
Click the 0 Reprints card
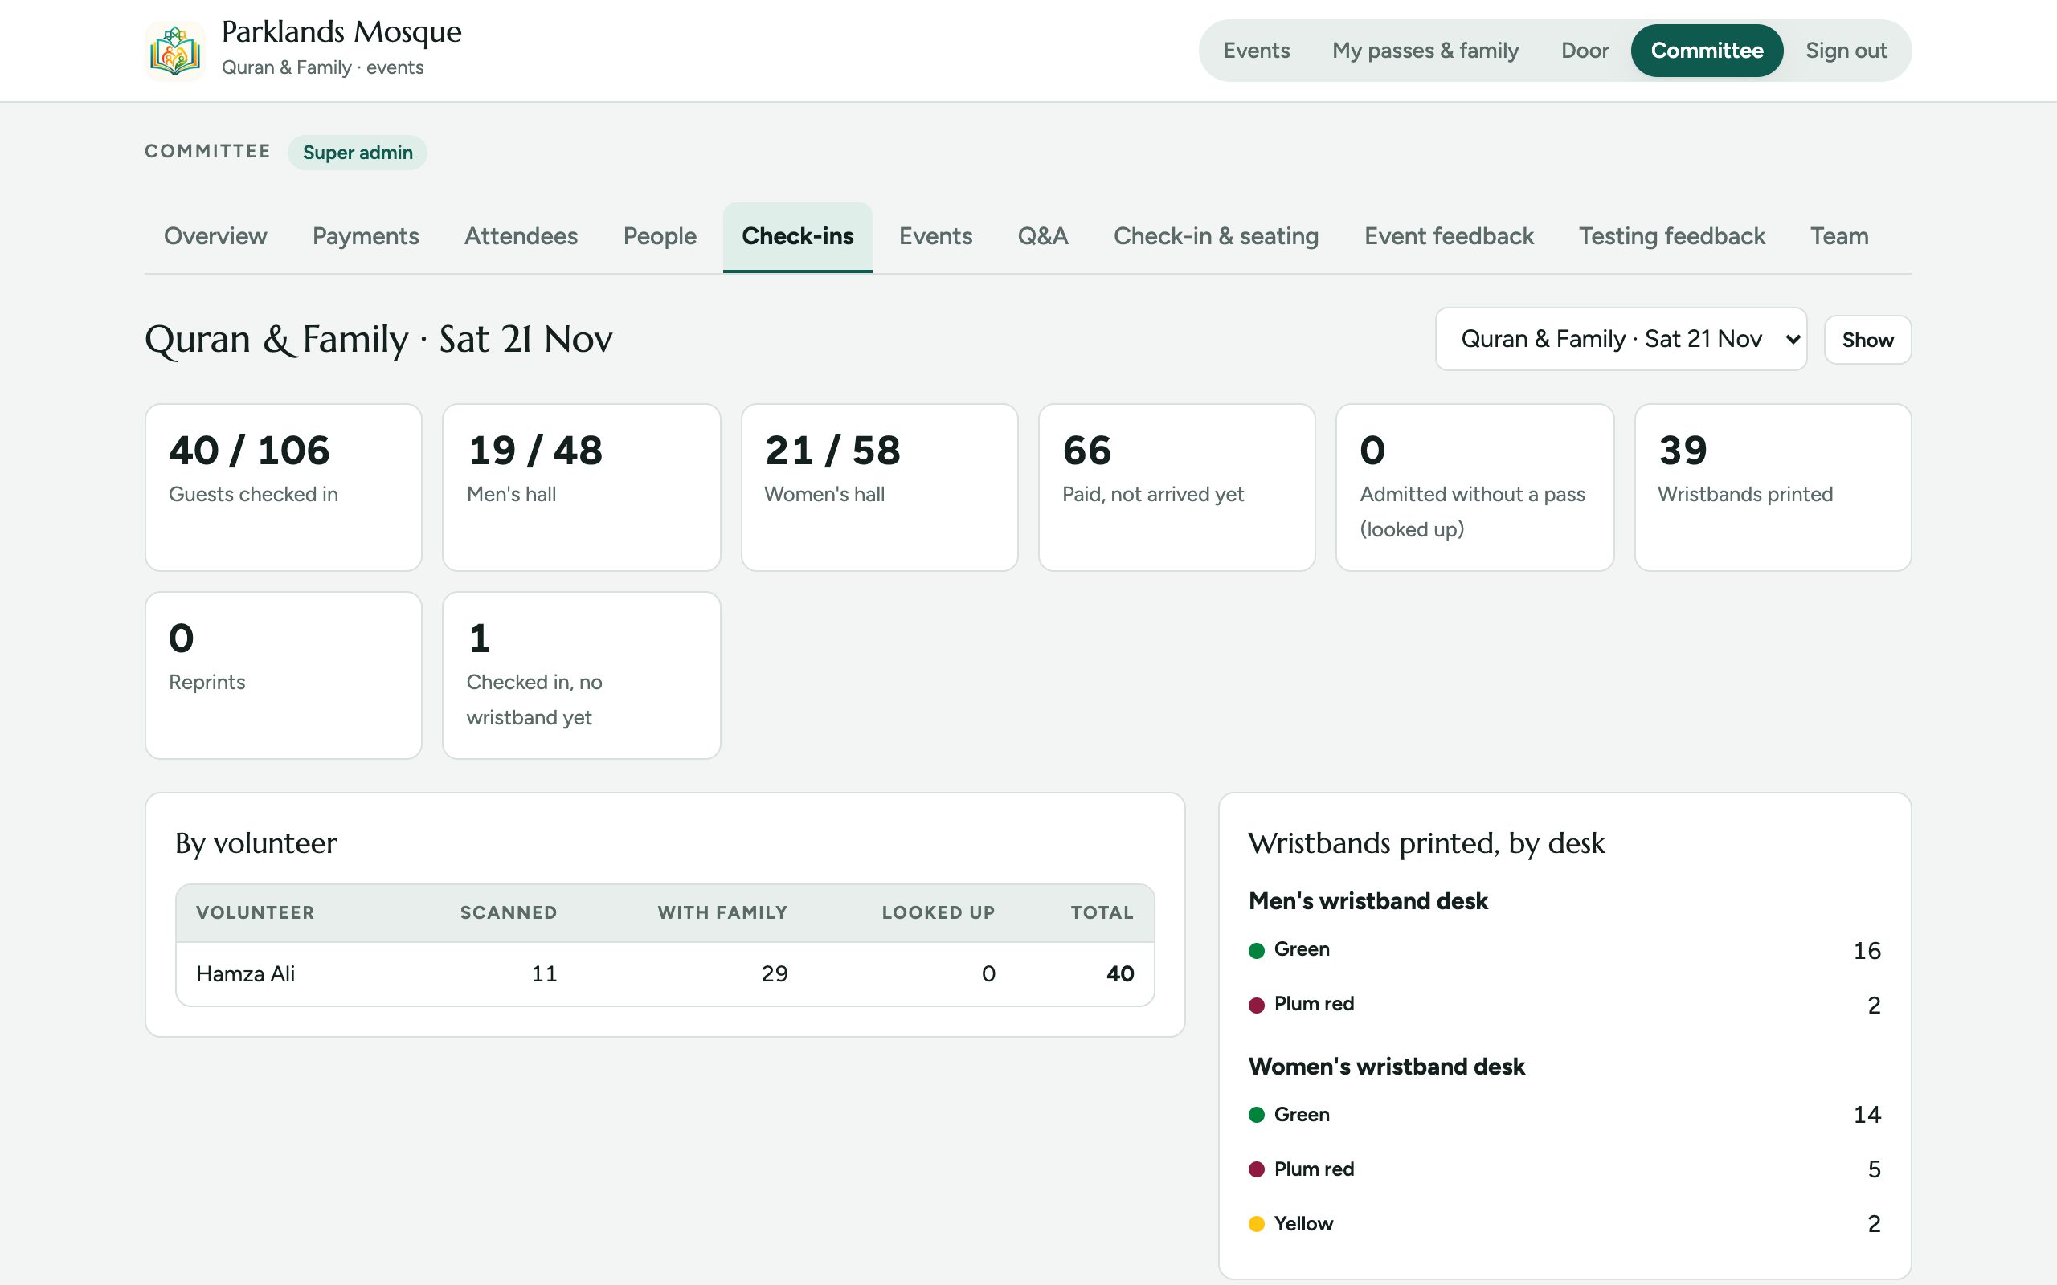click(283, 675)
